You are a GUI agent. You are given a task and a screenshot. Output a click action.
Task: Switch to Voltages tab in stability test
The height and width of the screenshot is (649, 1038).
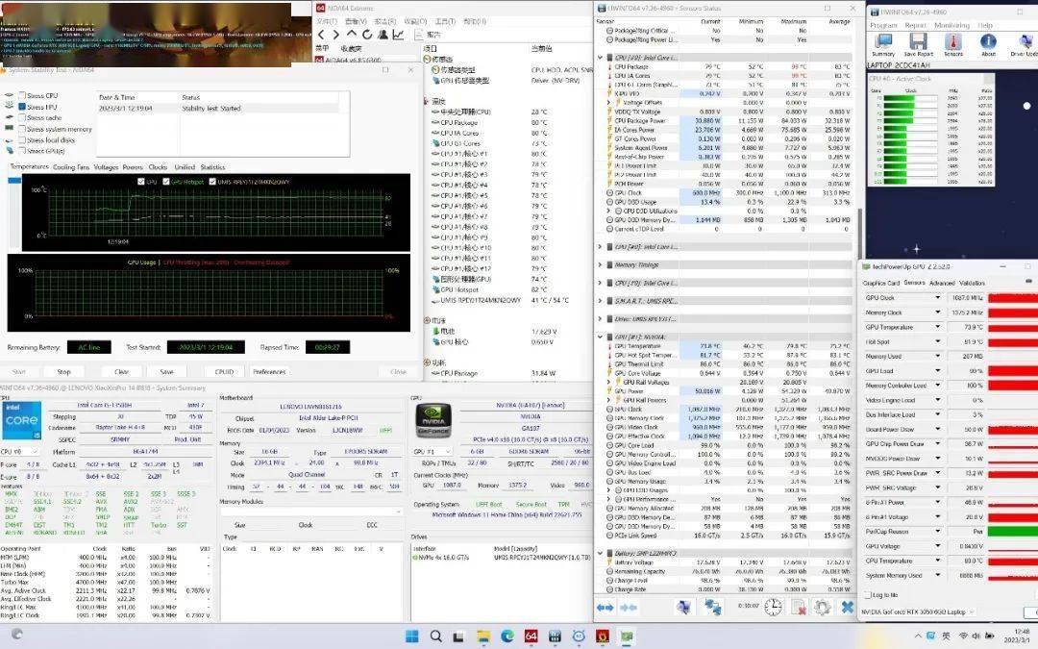coord(106,167)
